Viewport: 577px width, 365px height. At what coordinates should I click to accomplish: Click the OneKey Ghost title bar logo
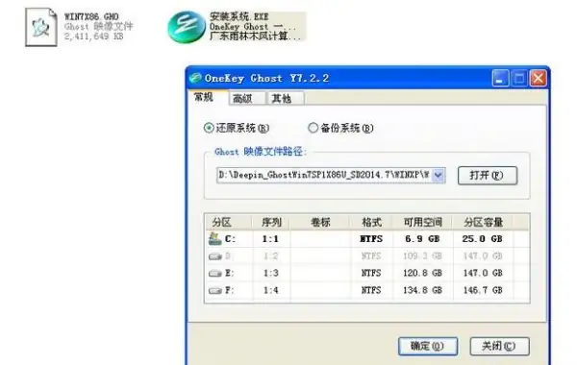pyautogui.click(x=195, y=78)
